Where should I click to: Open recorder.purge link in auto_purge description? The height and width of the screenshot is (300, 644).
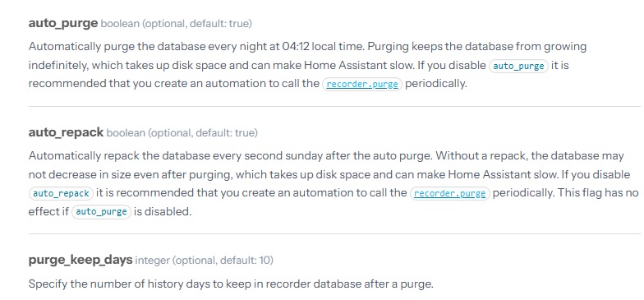[361, 84]
